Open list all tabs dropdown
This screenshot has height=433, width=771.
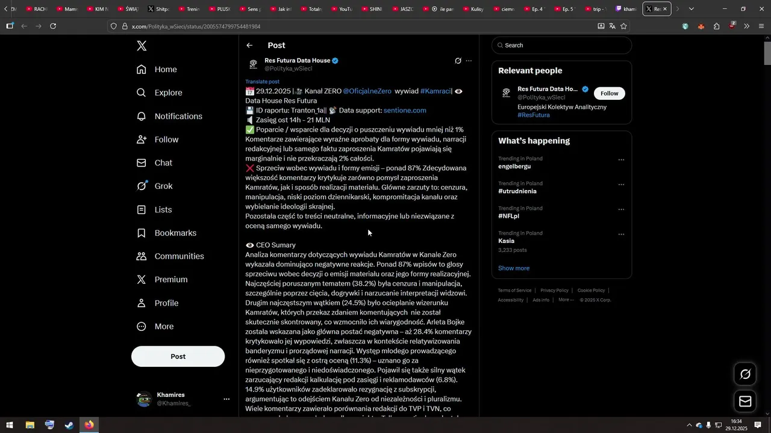(691, 9)
